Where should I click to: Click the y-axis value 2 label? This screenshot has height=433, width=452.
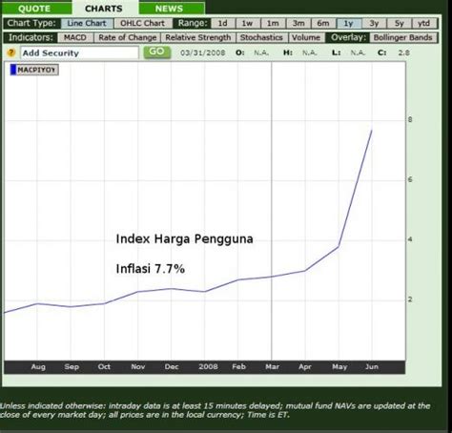click(410, 299)
